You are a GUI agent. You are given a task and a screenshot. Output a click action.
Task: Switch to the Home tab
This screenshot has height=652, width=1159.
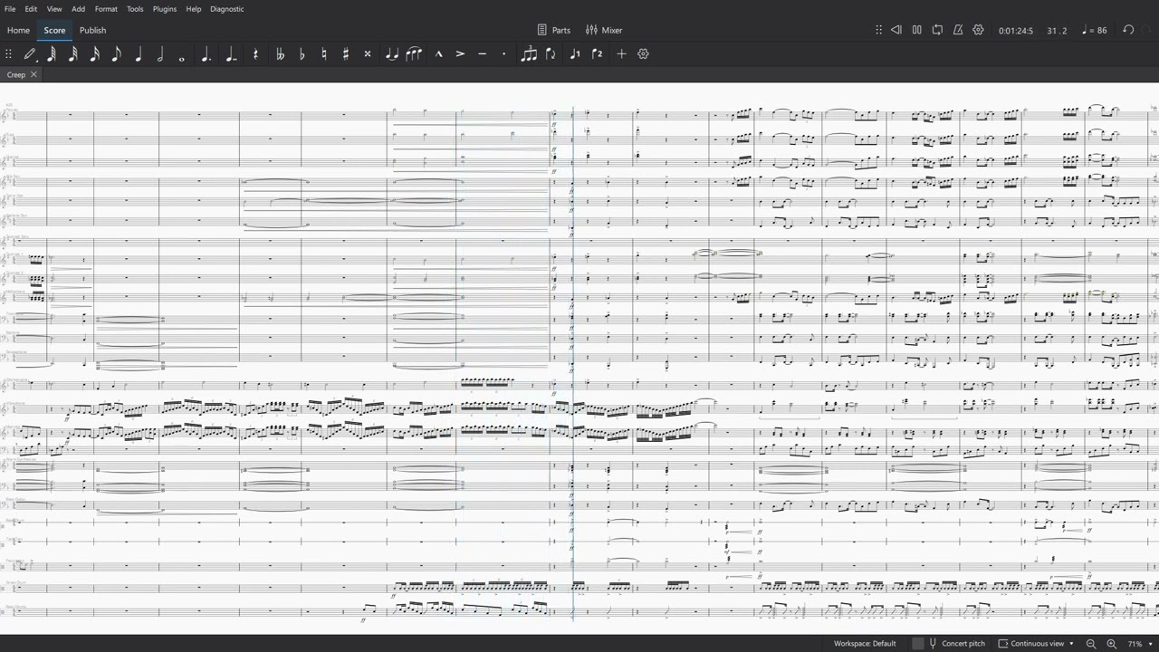(x=18, y=30)
